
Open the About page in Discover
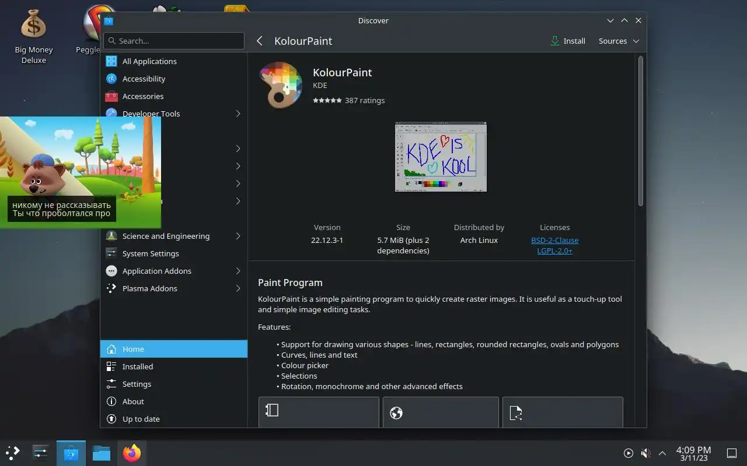pyautogui.click(x=174, y=401)
